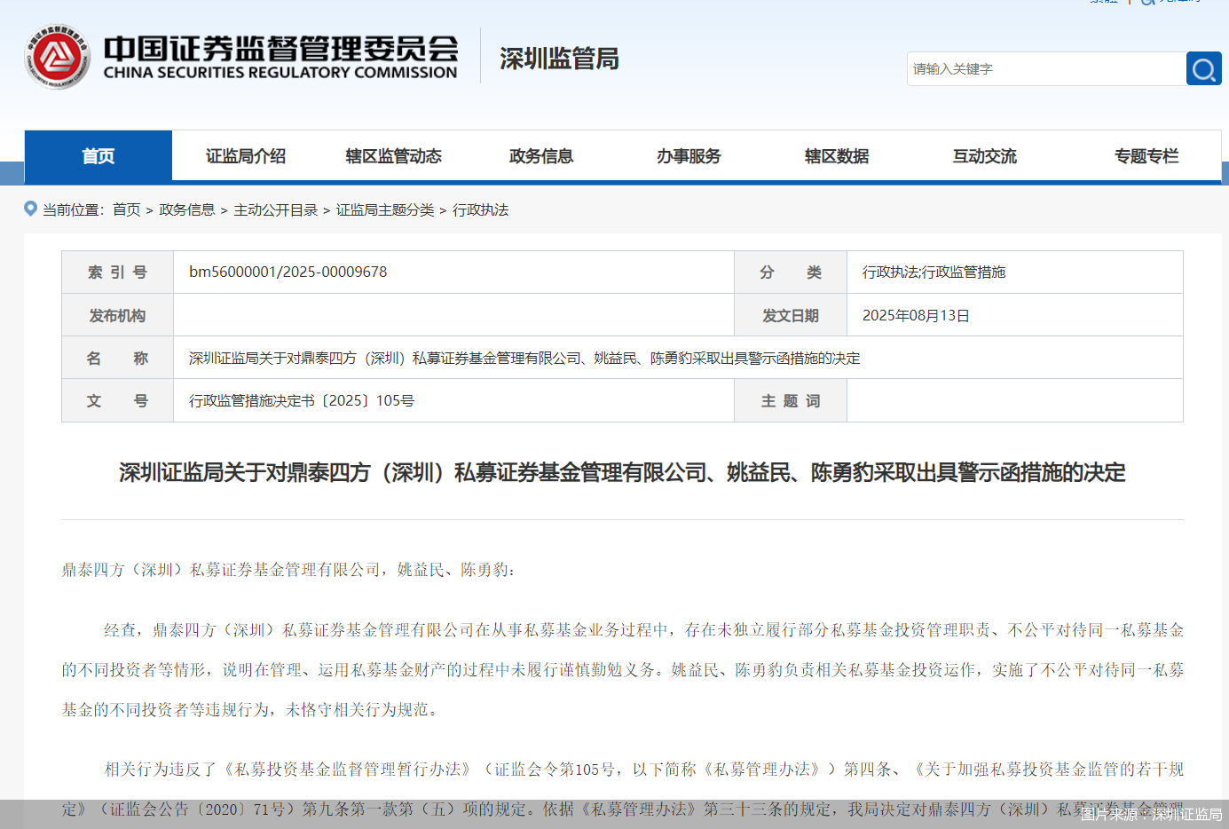Click the CSRC circular emblem logo
The image size is (1229, 829).
tap(57, 57)
